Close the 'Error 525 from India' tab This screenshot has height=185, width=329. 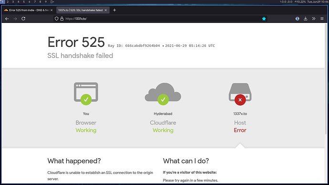coord(51,10)
